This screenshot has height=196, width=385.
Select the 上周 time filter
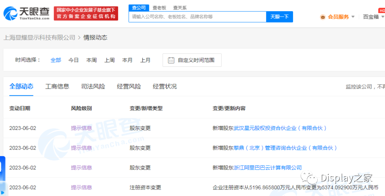(109, 60)
